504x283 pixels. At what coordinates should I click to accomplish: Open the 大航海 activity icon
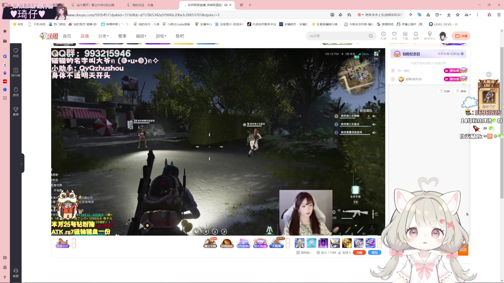(277, 243)
